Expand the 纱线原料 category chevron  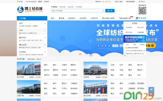[45, 52]
